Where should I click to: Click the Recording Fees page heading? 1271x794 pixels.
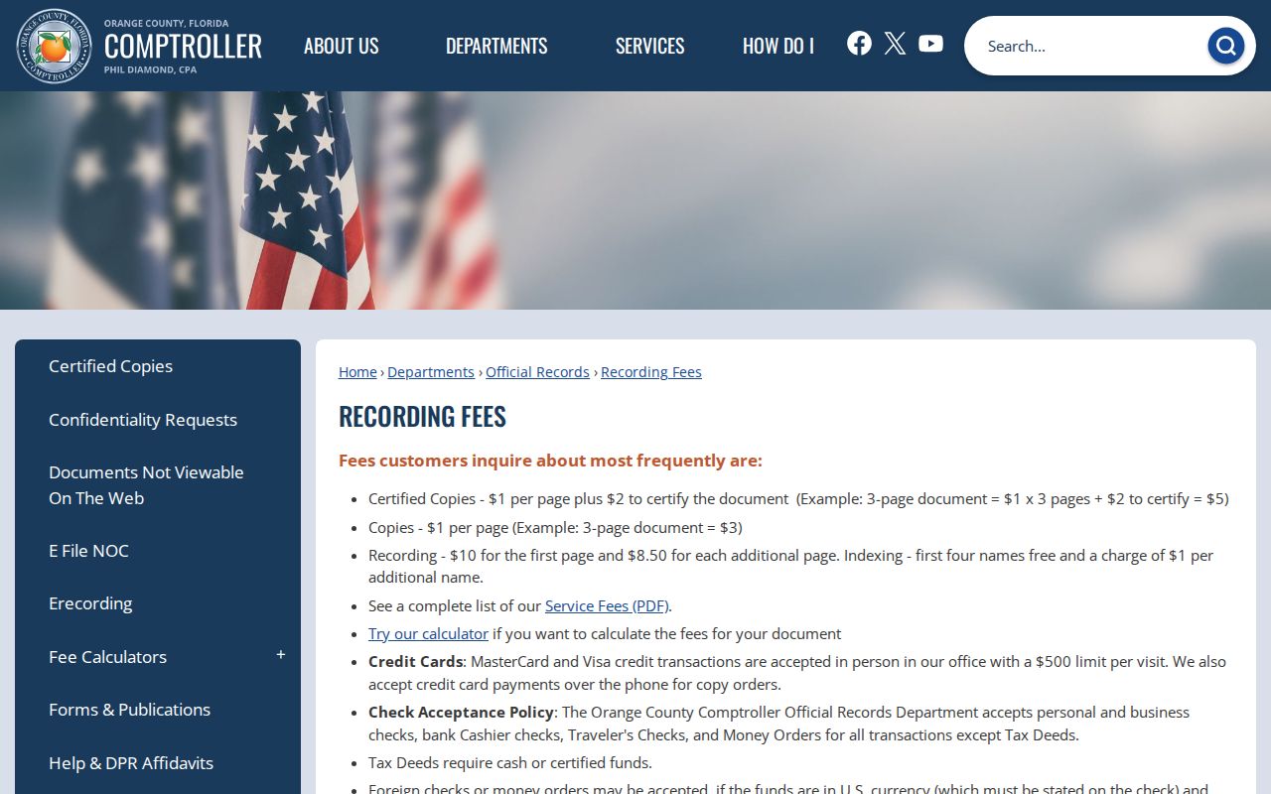[x=422, y=416]
